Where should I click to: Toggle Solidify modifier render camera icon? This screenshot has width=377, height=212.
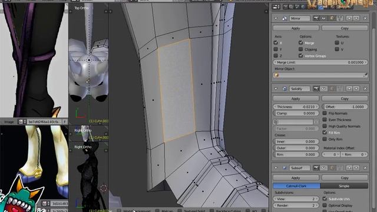[x=316, y=89]
